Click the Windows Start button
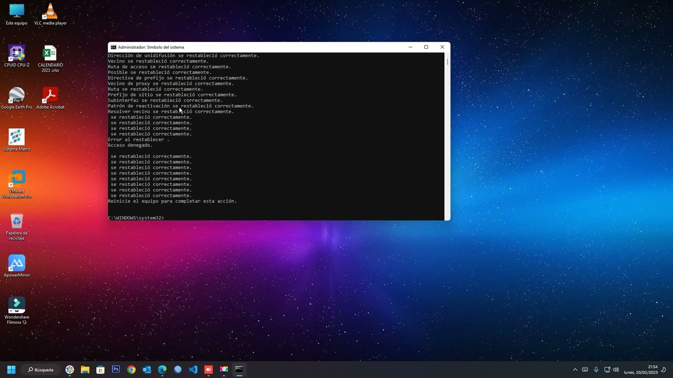 (11, 370)
